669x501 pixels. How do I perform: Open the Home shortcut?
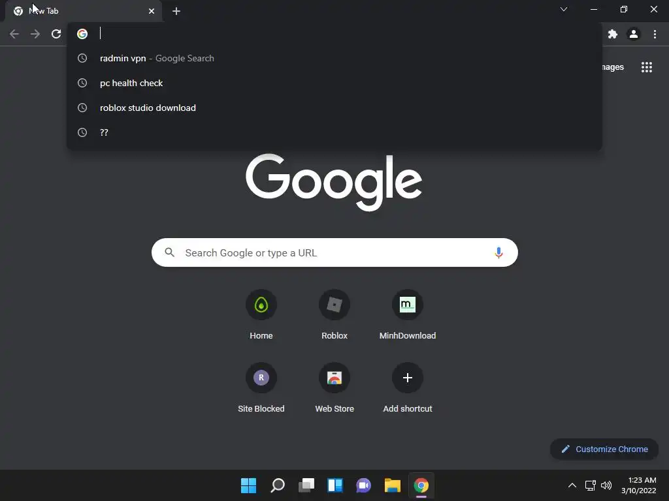point(261,315)
